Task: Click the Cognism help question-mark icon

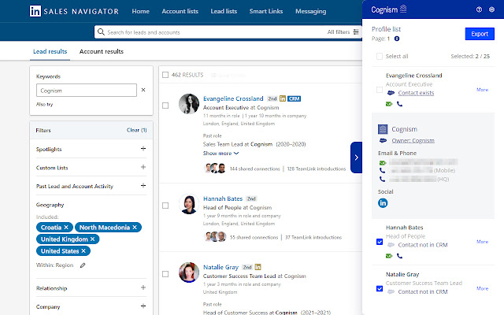Action: pos(480,9)
